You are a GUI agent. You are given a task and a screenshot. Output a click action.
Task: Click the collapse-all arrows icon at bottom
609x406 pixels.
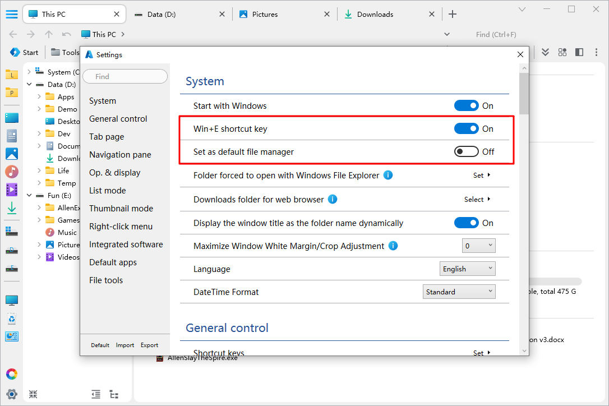coord(33,394)
